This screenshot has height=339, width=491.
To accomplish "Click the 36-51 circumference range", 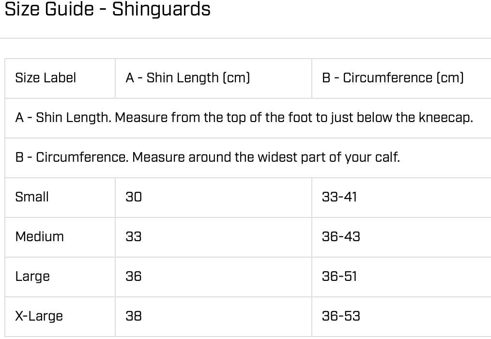I will (339, 277).
